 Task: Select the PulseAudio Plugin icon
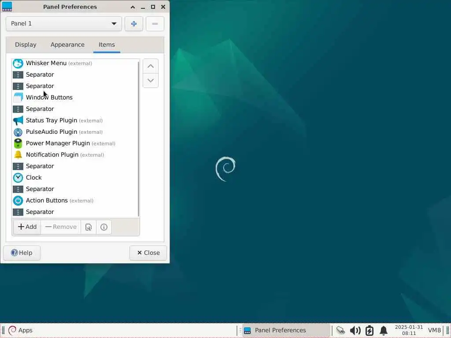(x=18, y=132)
